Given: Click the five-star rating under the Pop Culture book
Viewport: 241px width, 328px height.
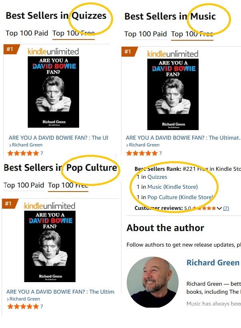Looking at the screenshot, I should click(x=23, y=306).
